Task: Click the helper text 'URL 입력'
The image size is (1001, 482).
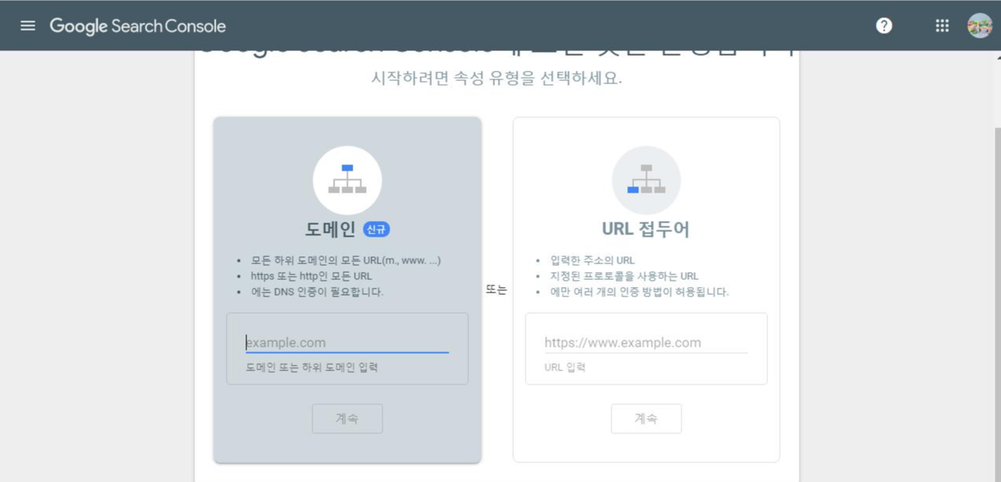Action: point(565,367)
